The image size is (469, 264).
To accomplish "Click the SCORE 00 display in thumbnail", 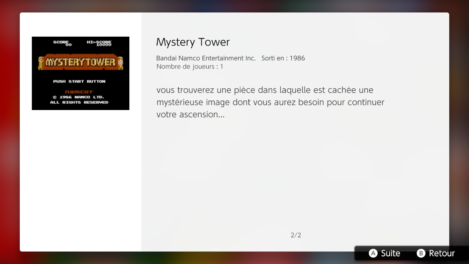I will coord(62,43).
